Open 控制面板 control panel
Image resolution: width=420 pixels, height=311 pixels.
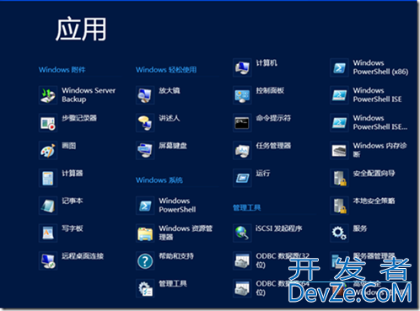(x=259, y=95)
